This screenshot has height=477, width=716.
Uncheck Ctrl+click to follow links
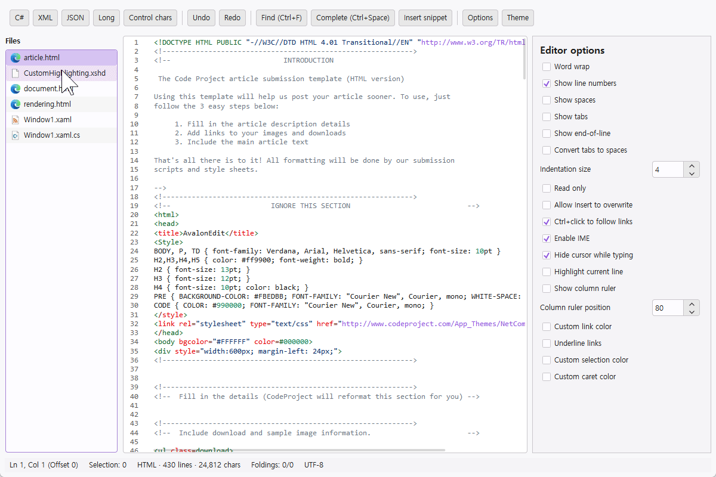click(547, 222)
